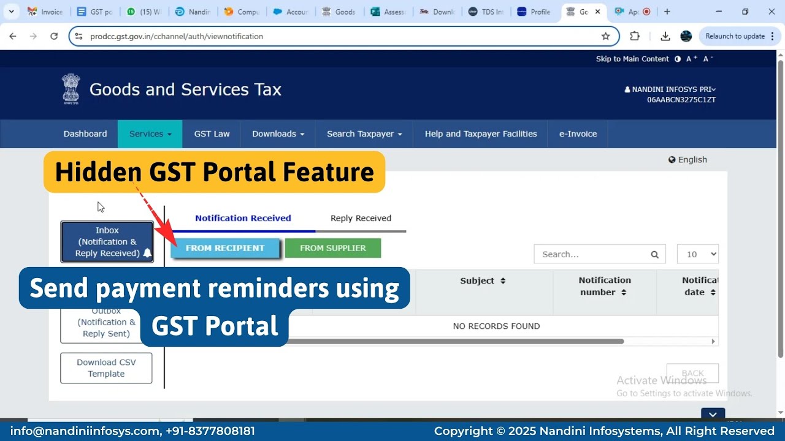The width and height of the screenshot is (785, 441).
Task: Switch to the Reply Received tab
Action: (361, 218)
